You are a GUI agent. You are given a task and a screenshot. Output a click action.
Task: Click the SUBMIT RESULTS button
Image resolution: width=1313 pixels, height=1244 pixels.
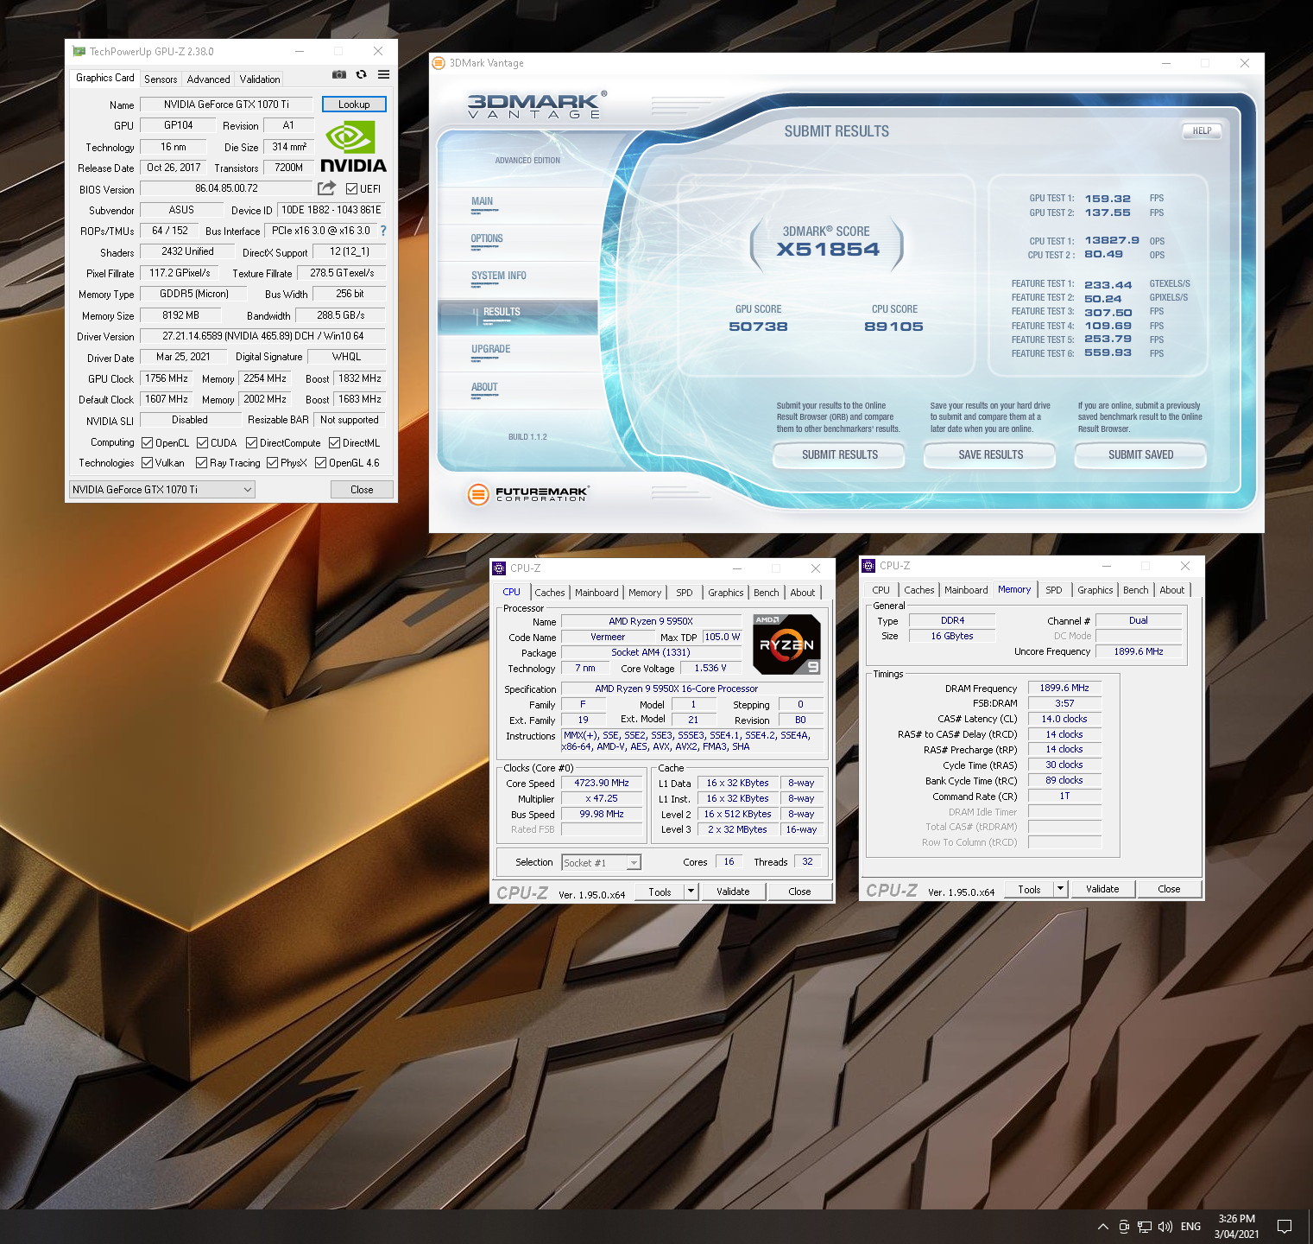tap(839, 455)
